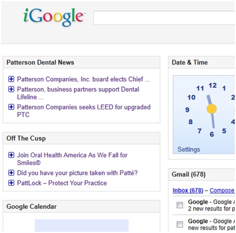Check the second Google email checkbox

click(180, 224)
